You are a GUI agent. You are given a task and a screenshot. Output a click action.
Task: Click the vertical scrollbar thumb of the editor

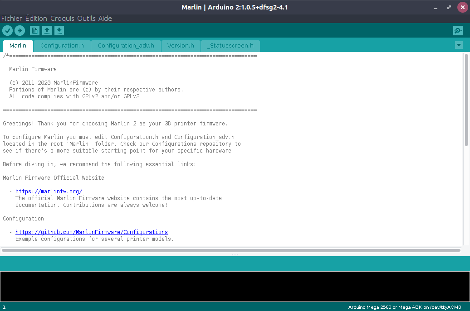coord(466,100)
